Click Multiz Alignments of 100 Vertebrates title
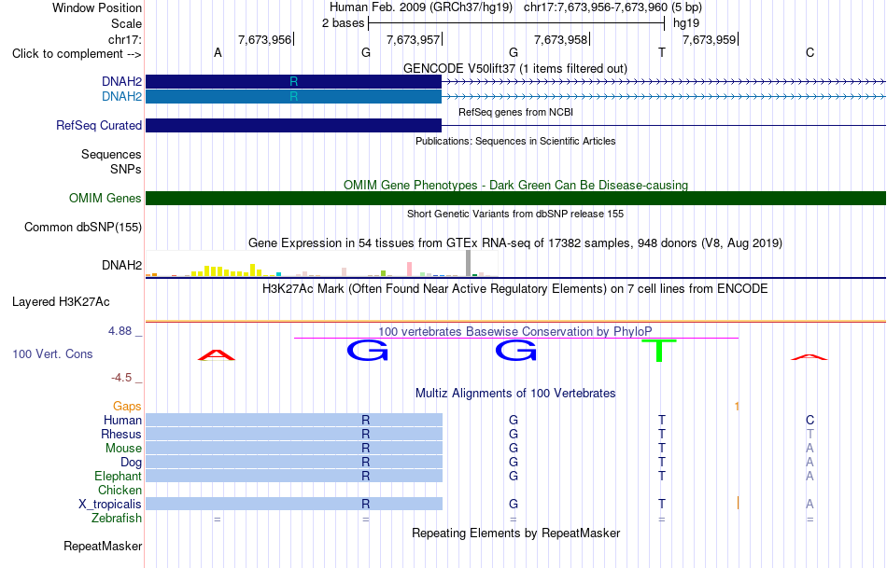The width and height of the screenshot is (887, 568). click(515, 394)
